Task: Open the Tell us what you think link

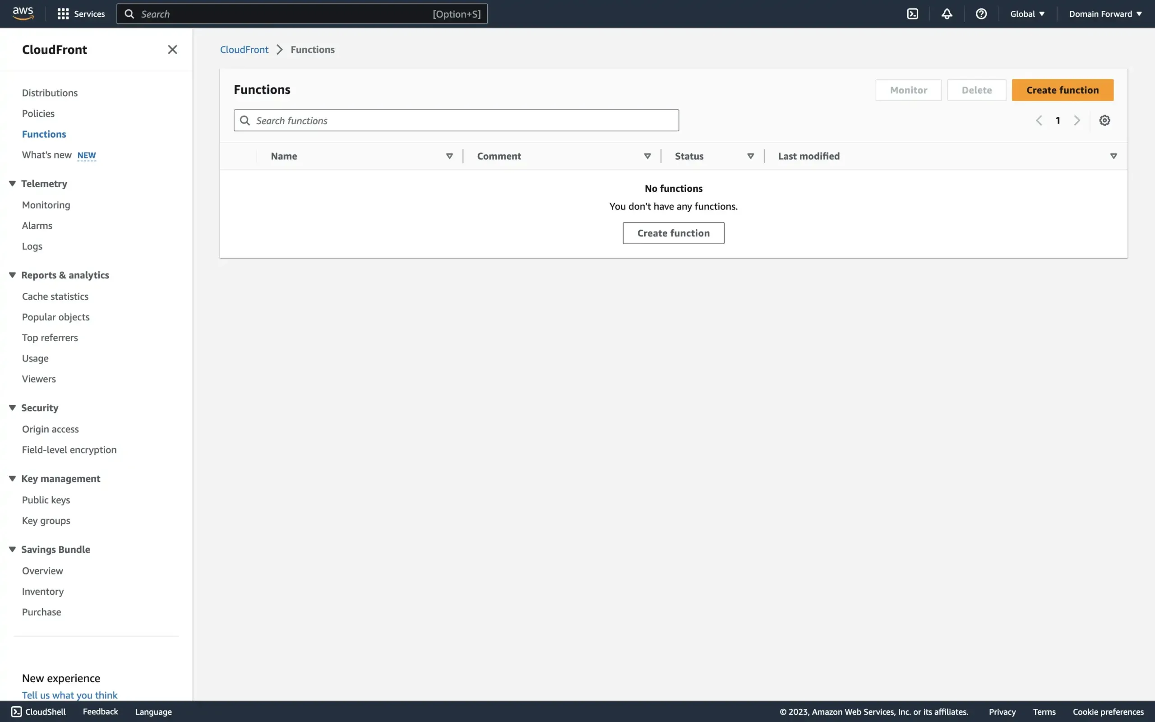Action: coord(69,695)
